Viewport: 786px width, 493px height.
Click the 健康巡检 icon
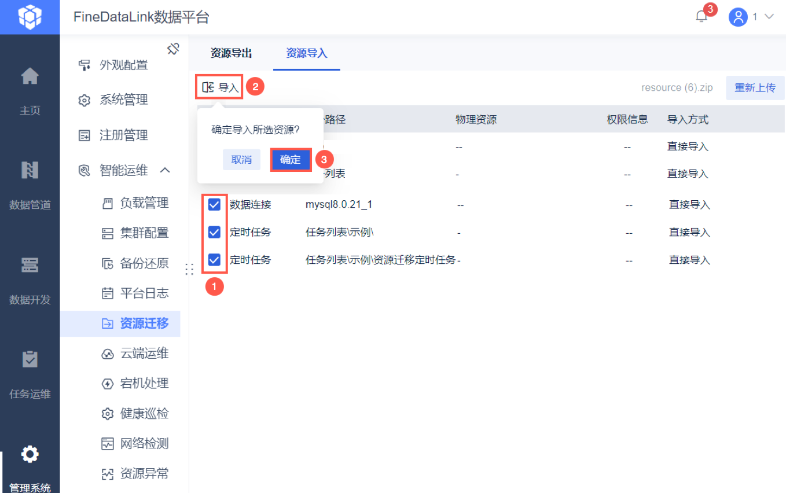coord(108,414)
